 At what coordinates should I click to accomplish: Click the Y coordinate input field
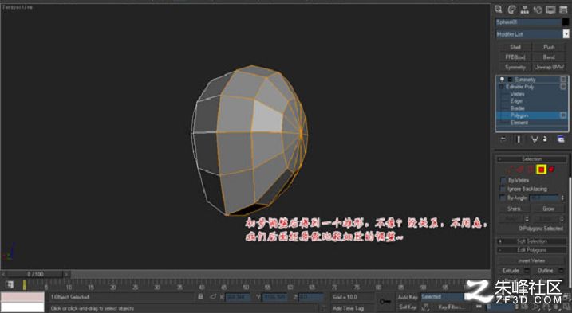click(x=274, y=297)
